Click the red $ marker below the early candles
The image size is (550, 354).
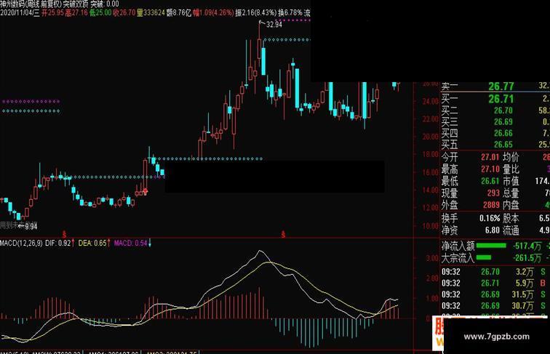(64, 234)
